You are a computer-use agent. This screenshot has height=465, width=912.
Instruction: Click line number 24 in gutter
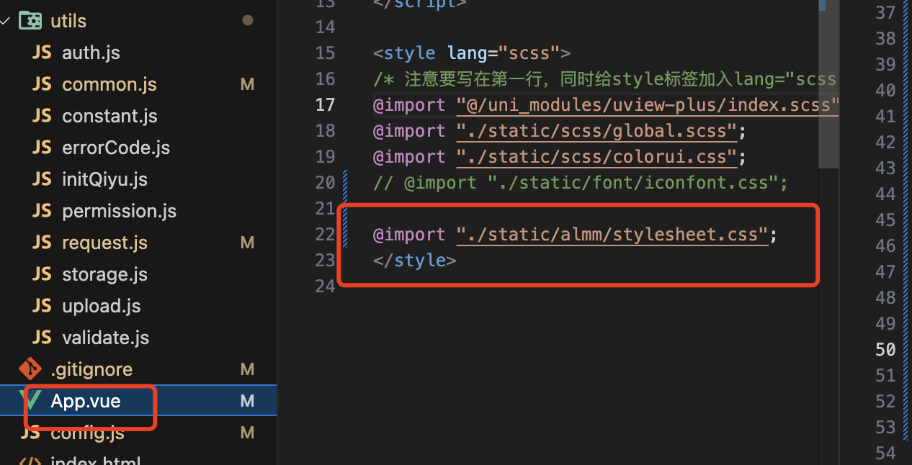point(326,286)
